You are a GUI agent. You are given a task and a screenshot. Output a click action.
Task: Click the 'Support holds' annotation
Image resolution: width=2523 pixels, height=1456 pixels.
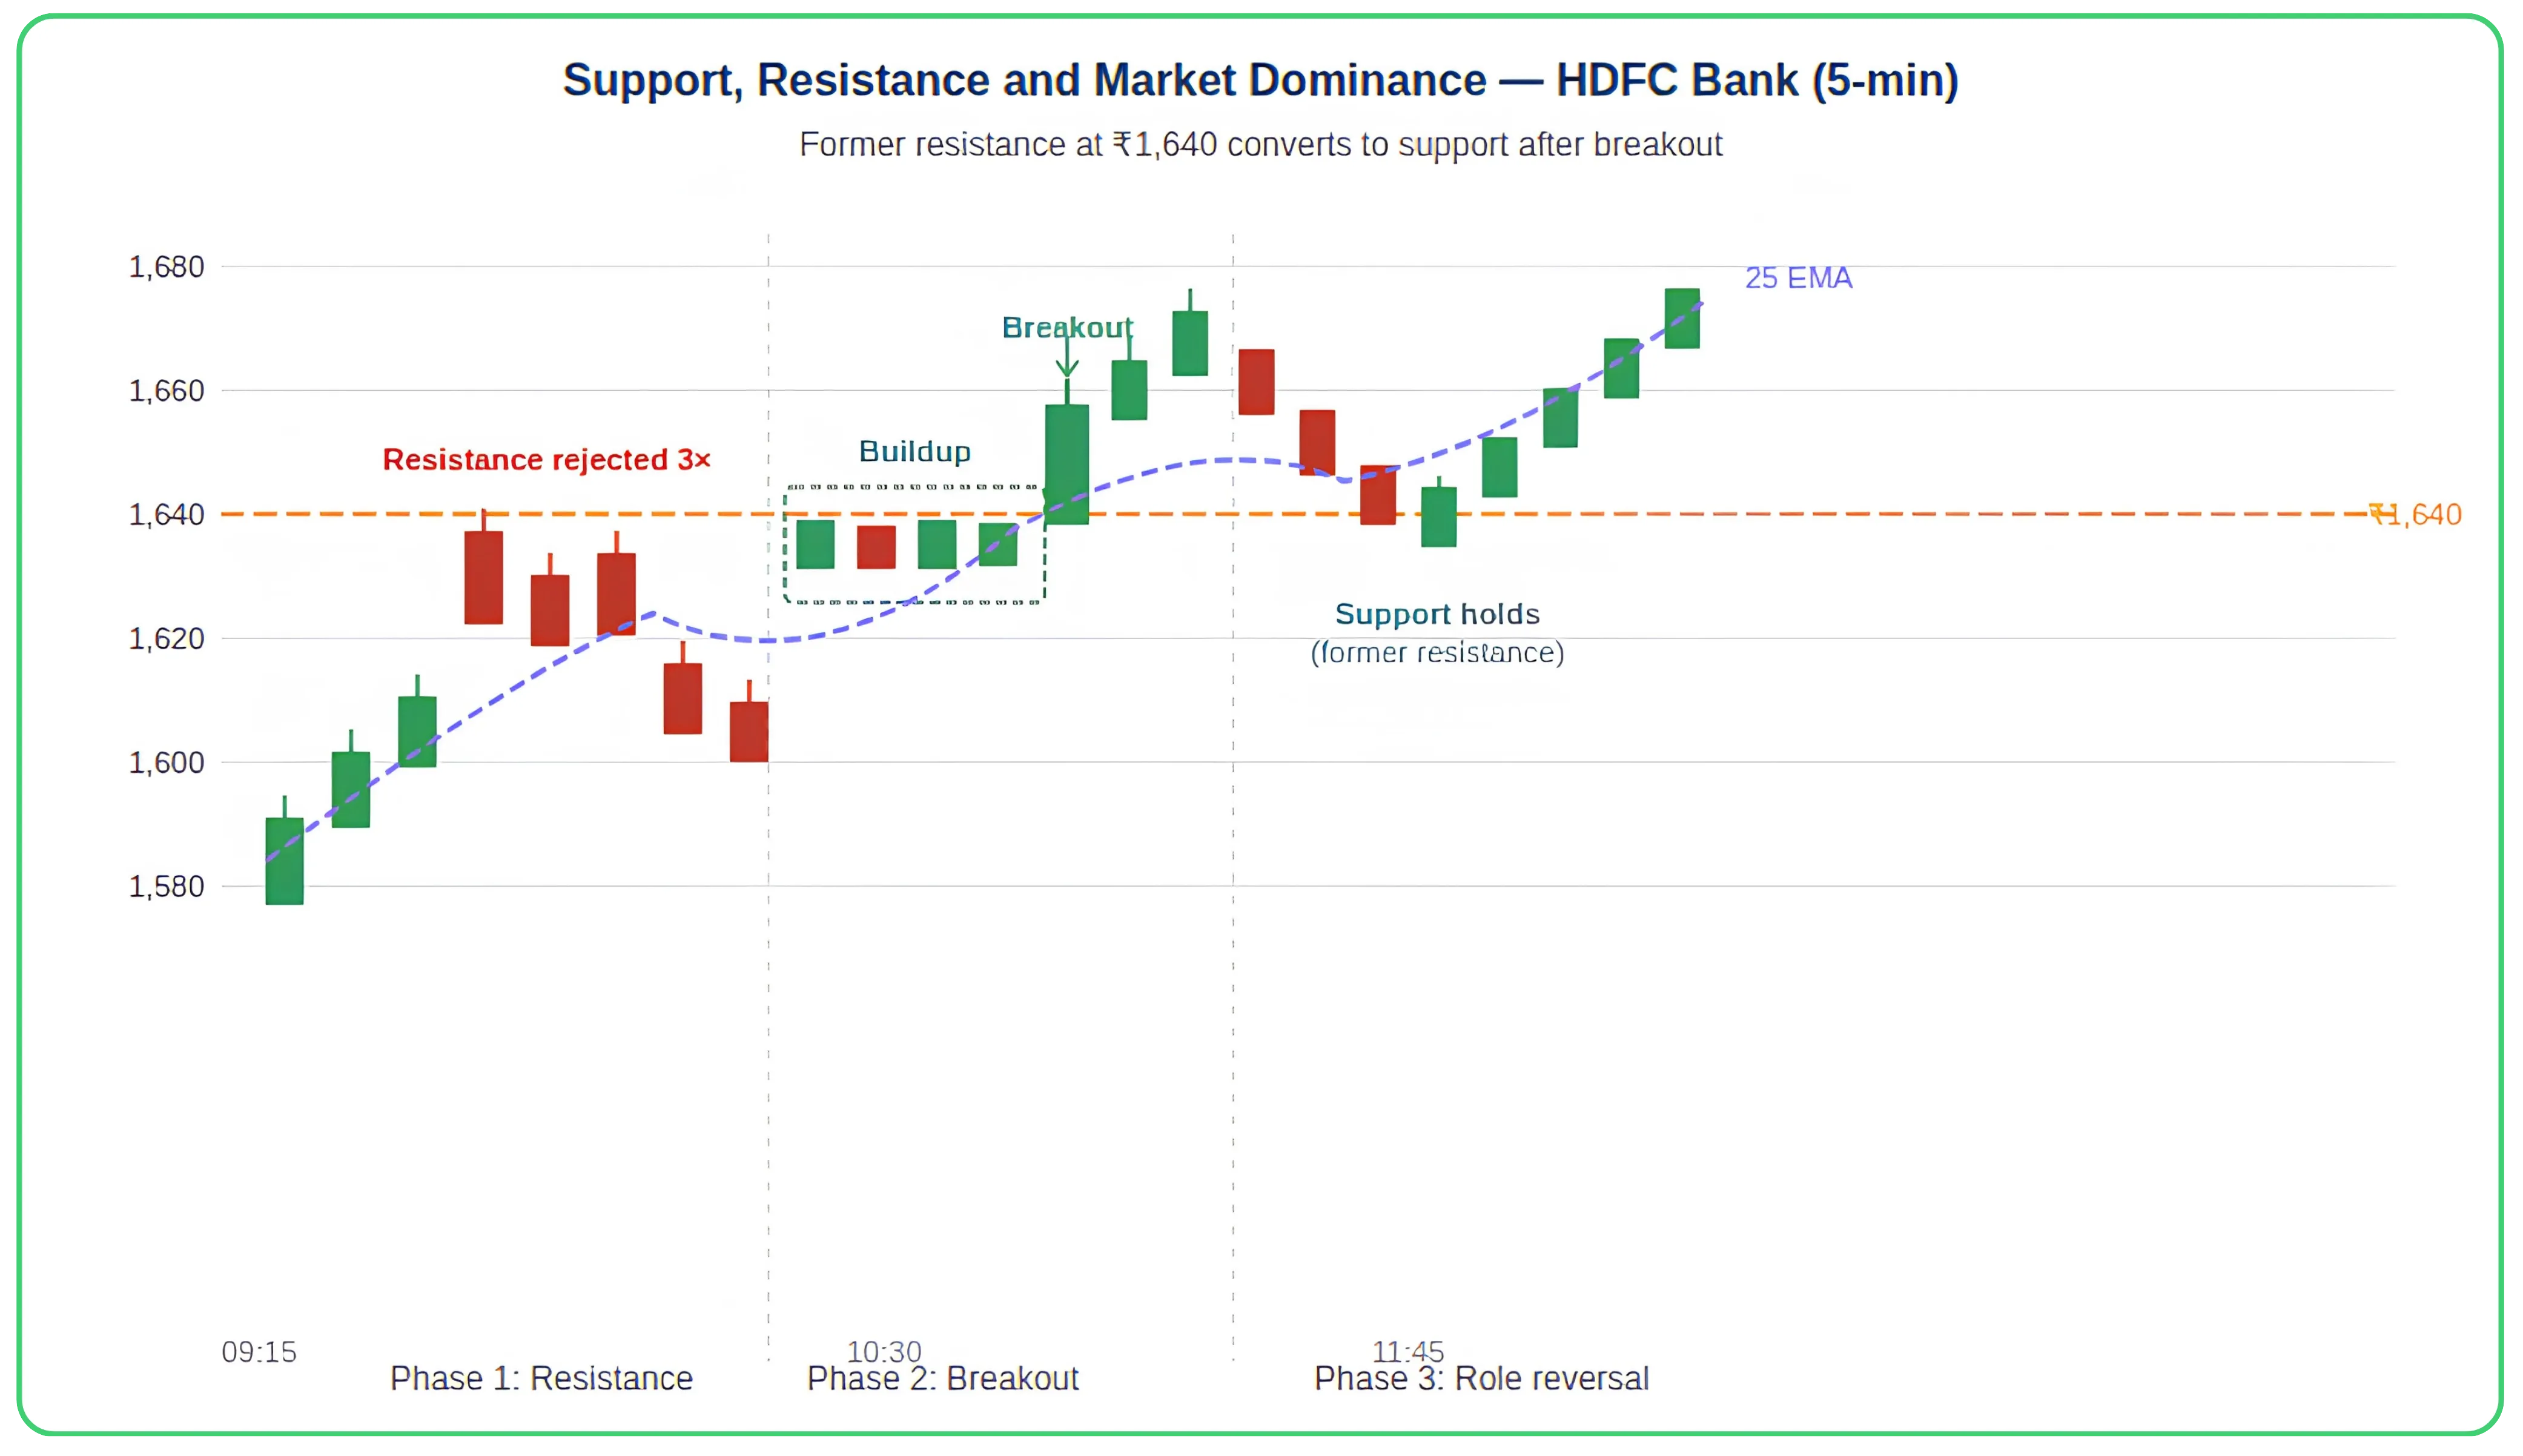coord(1437,614)
